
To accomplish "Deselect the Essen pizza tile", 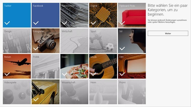I will pos(74,66).
